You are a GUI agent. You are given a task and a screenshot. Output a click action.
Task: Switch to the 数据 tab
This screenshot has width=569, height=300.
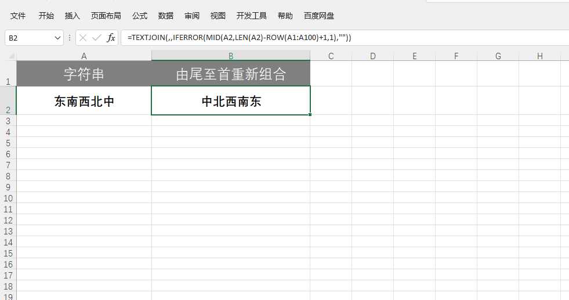click(x=166, y=16)
